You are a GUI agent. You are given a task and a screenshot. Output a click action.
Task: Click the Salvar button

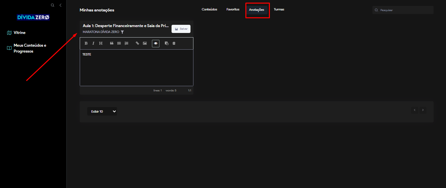click(x=181, y=29)
